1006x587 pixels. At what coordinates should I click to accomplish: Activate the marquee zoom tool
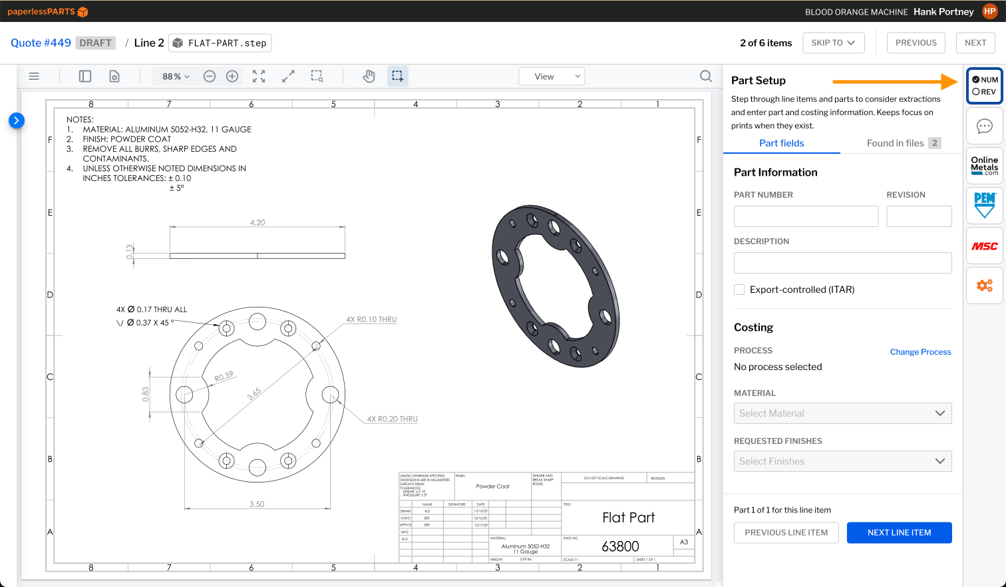pos(317,77)
